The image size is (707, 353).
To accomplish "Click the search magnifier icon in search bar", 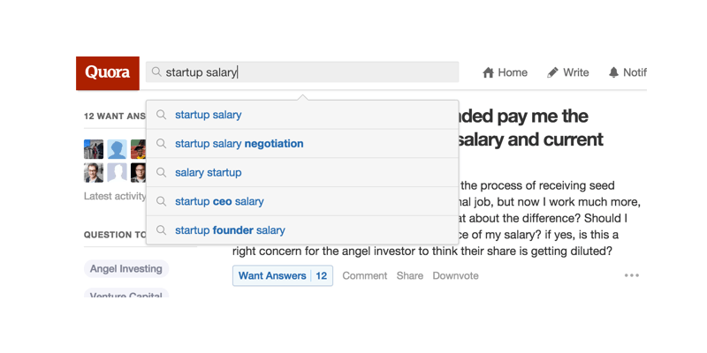I will pyautogui.click(x=156, y=72).
